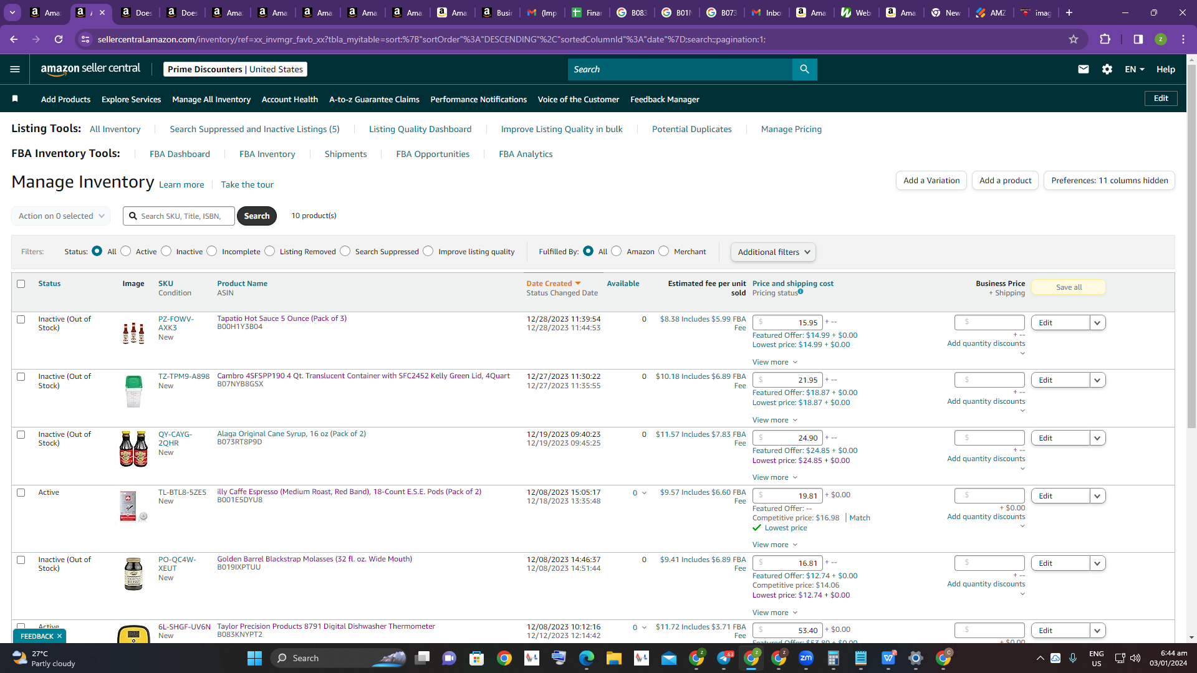Filter by Fulfilled By Amazon radio

(616, 251)
